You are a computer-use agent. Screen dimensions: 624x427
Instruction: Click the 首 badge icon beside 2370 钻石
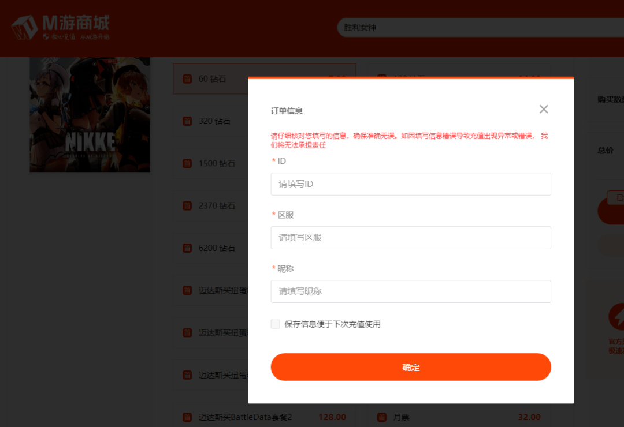coord(187,205)
